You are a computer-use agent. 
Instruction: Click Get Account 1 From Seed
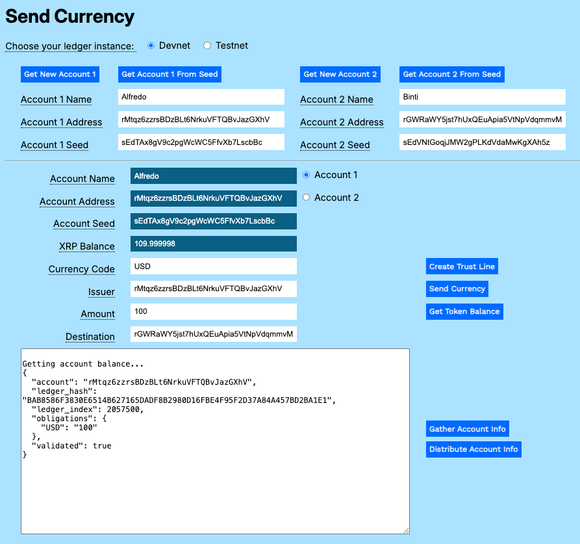pos(170,74)
